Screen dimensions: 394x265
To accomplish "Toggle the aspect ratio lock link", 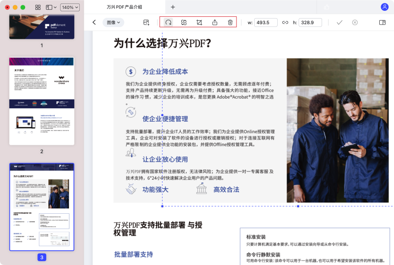I will coord(285,23).
